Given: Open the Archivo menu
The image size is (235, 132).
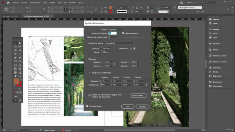Looking at the screenshot, I should coord(16,3).
